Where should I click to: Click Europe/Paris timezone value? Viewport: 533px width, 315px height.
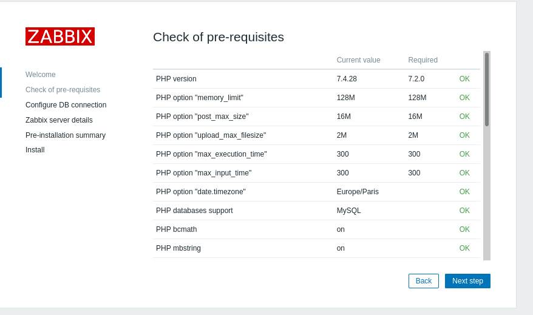coord(358,192)
